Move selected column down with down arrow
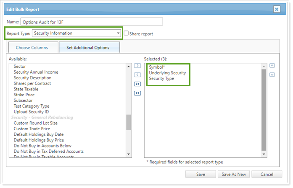Screen dimensions: 293x188 [272, 75]
